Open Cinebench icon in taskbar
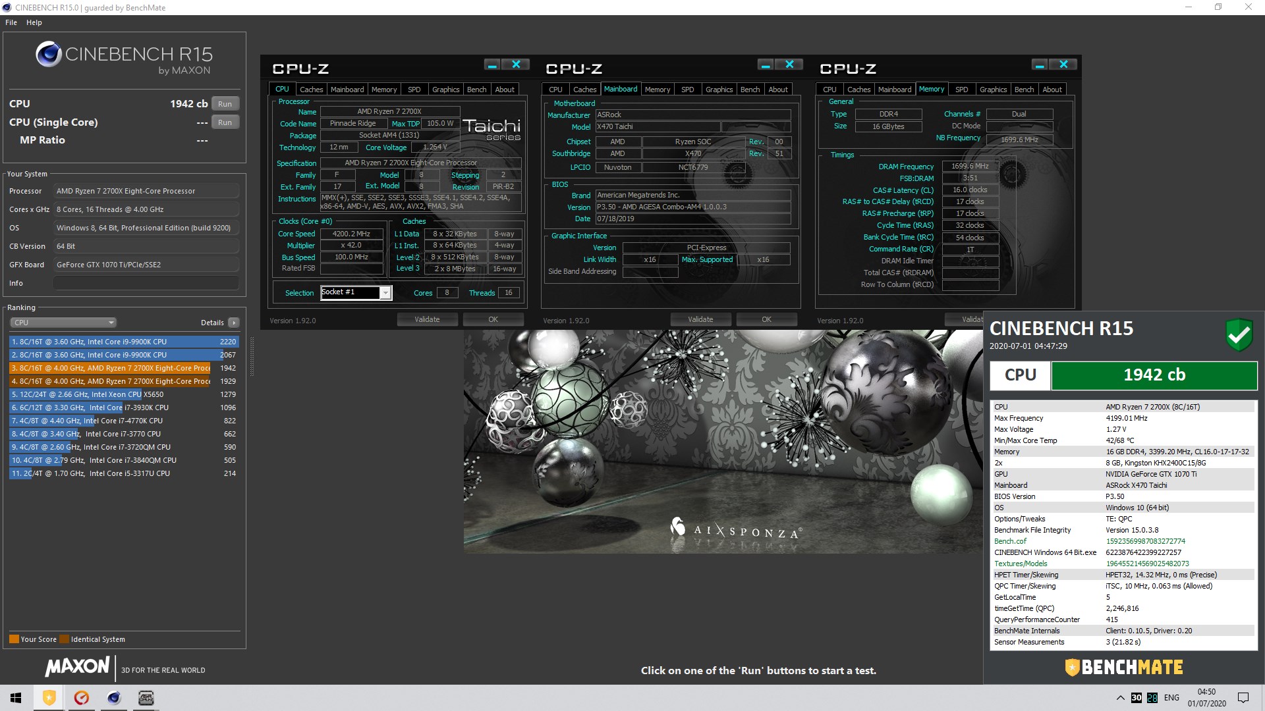This screenshot has width=1265, height=711. pos(114,698)
